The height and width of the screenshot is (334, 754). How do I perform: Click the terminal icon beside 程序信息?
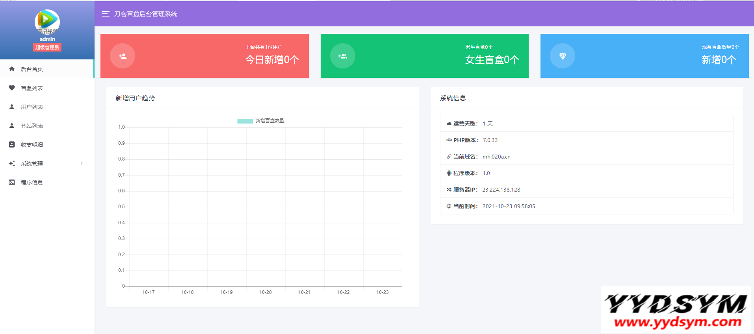coord(12,182)
